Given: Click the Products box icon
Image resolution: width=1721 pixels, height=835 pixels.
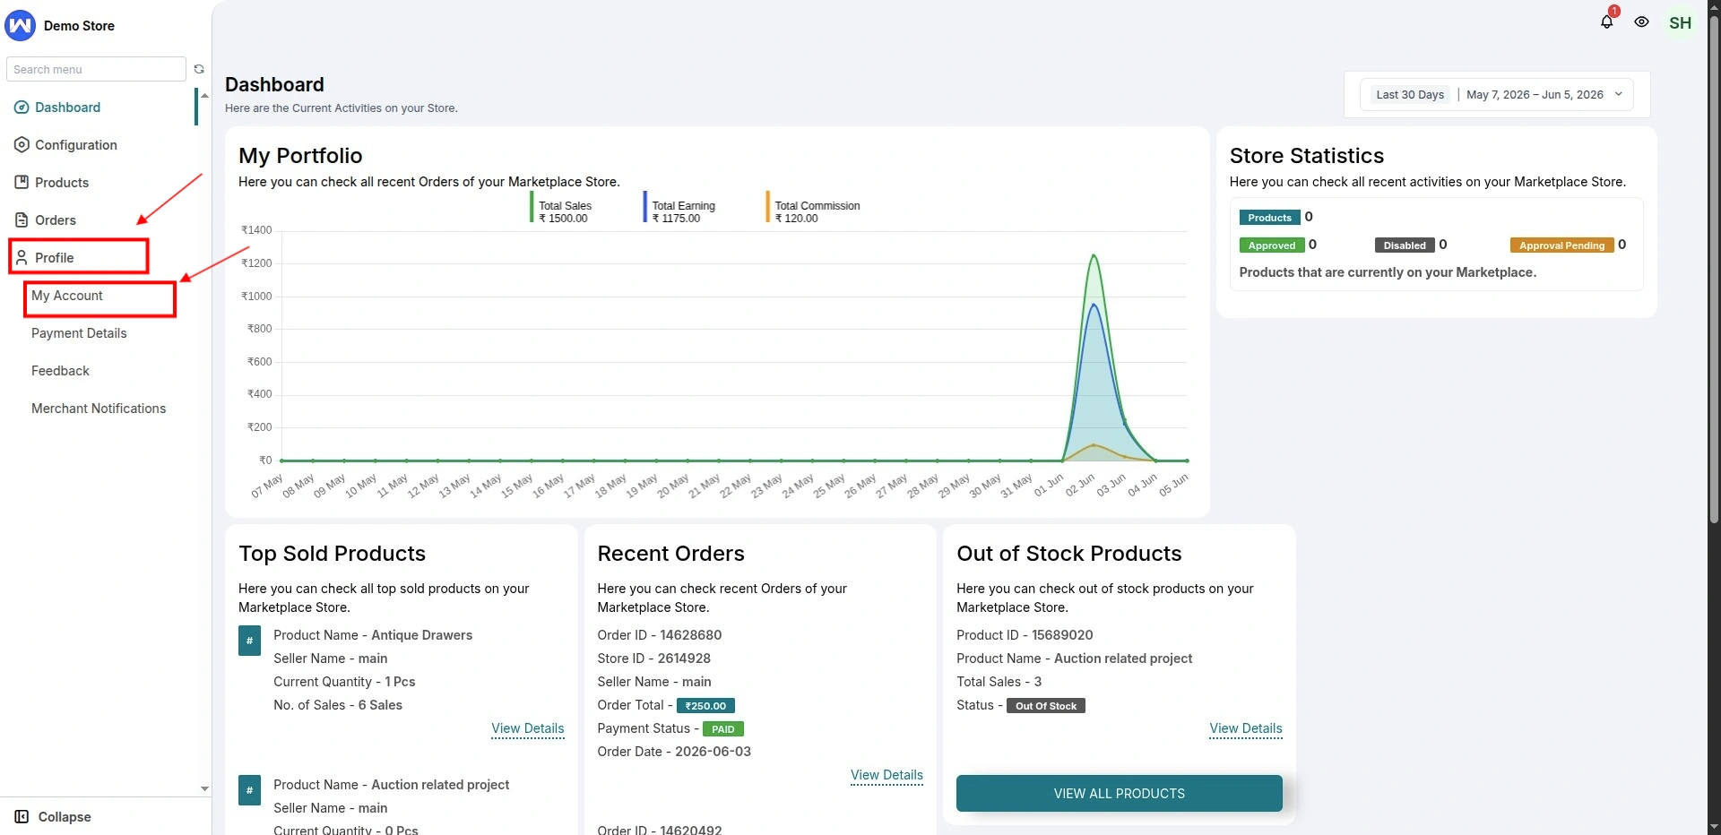Looking at the screenshot, I should 22,183.
